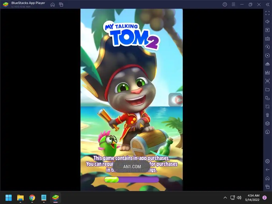The width and height of the screenshot is (272, 204).
Task: Click the floating record toggle overlay
Action: 175,100
